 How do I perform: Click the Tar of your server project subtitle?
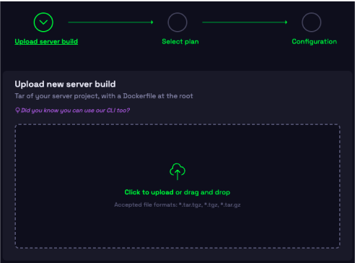click(104, 96)
